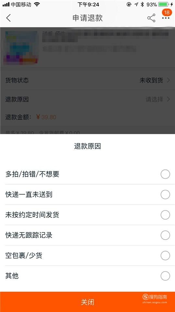Tap the 退款金额 ¥39.80 amount
The height and width of the screenshot is (312, 175).
click(x=46, y=117)
